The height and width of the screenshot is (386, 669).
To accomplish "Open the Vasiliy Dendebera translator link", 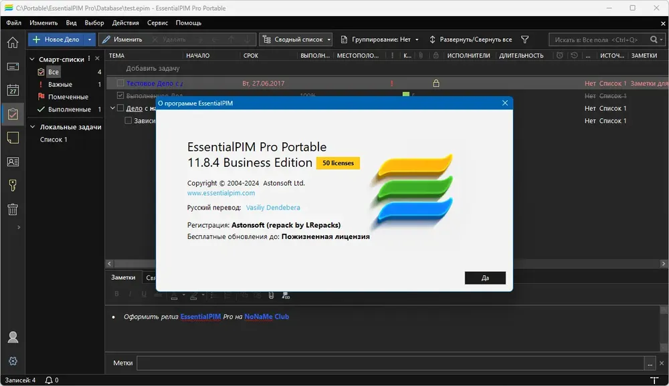I will [273, 208].
